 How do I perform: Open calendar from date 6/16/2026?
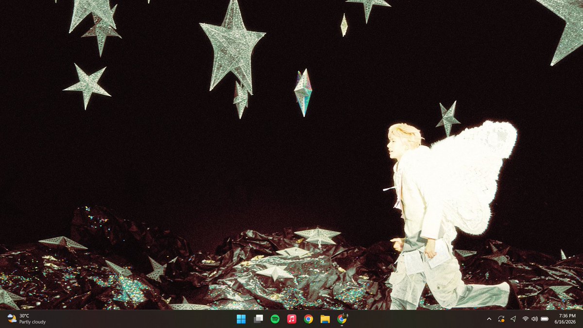coord(566,322)
